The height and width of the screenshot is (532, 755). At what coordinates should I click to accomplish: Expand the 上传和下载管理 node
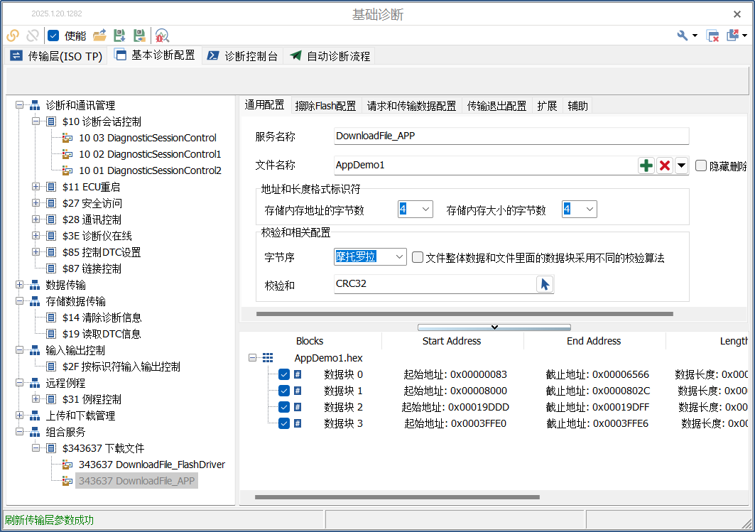click(19, 416)
